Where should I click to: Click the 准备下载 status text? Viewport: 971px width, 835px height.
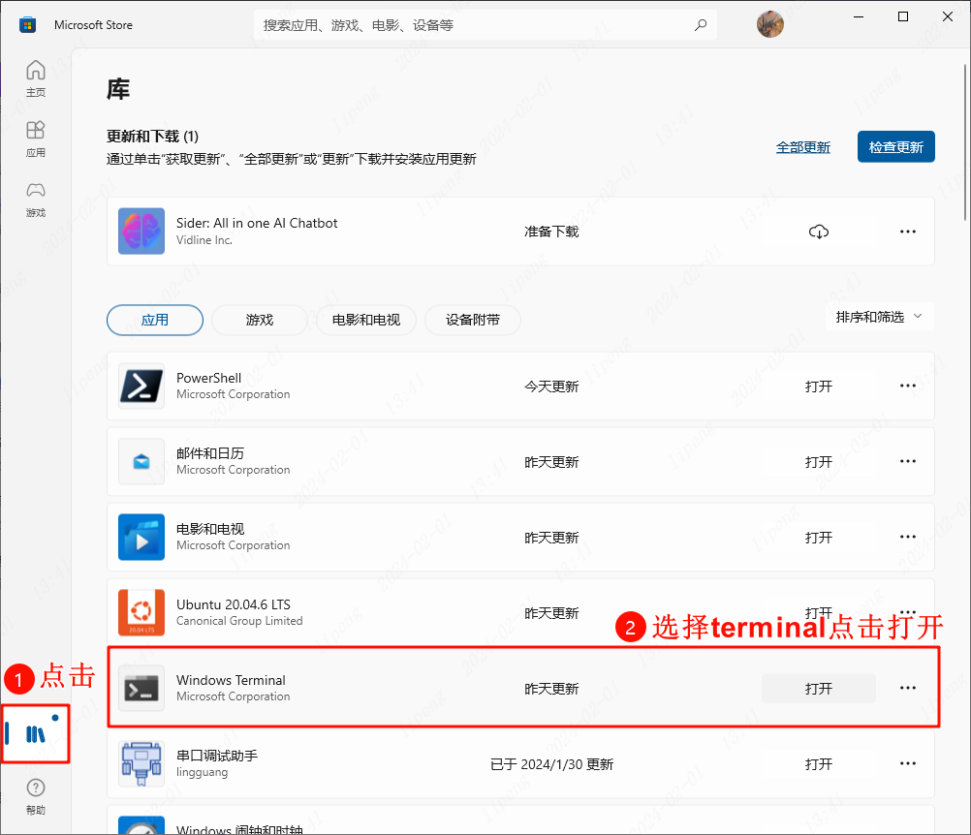pos(551,232)
